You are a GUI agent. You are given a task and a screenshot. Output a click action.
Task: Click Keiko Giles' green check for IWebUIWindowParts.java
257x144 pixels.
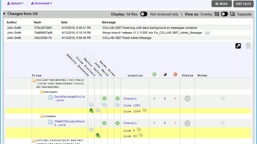[117, 123]
